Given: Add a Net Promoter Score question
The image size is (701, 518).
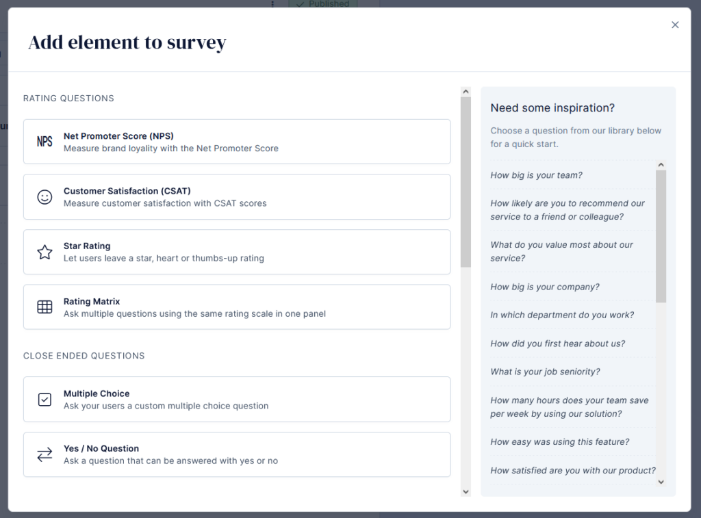Looking at the screenshot, I should (237, 142).
